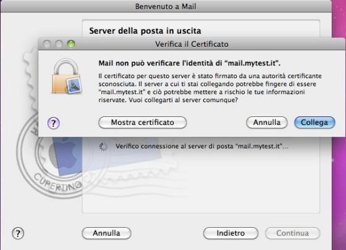Click the Collega button

(314, 123)
